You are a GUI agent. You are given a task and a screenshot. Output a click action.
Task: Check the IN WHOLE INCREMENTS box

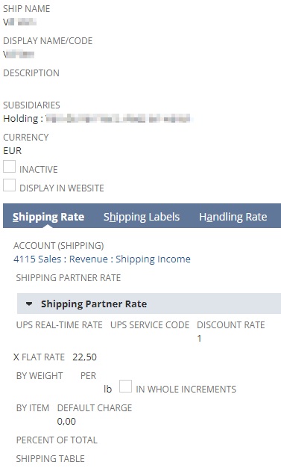tap(125, 387)
